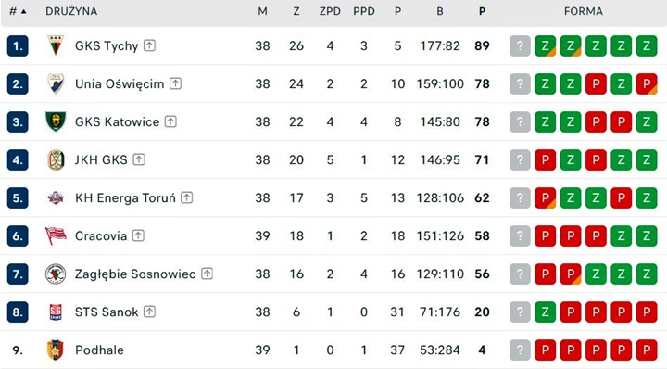The height and width of the screenshot is (369, 667).
Task: Open the GKS Tychy team link
Action: coord(107,45)
